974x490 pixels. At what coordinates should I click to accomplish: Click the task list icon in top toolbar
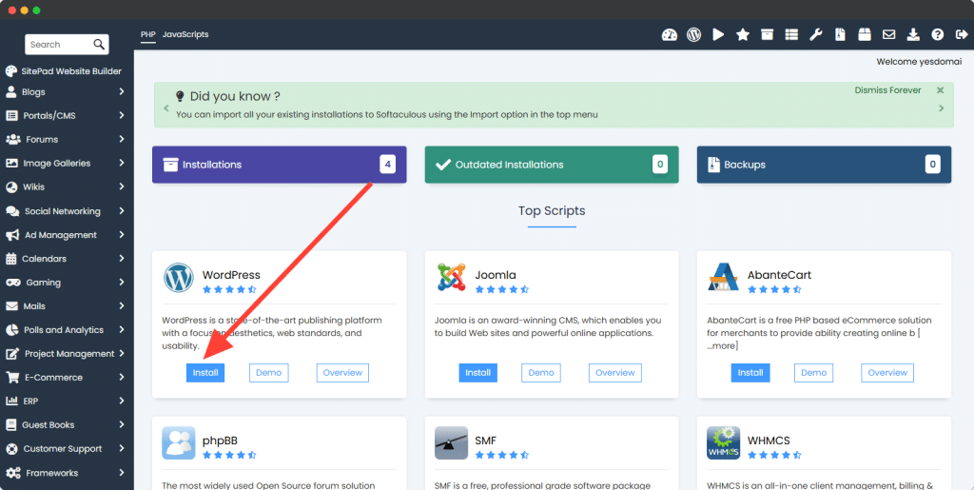[x=791, y=35]
